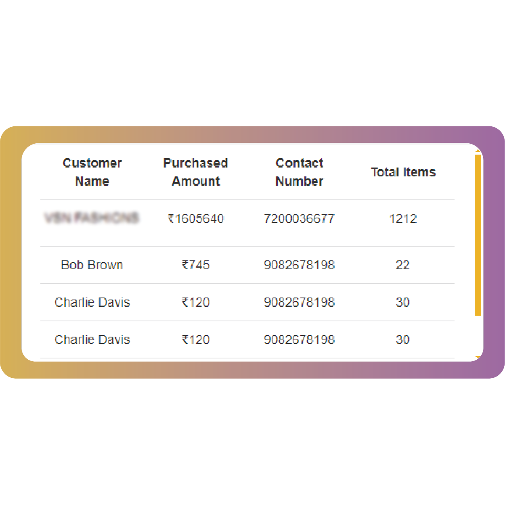Screen dimensions: 505x505
Task: Click ₹120 in the last row
Action: 196,340
